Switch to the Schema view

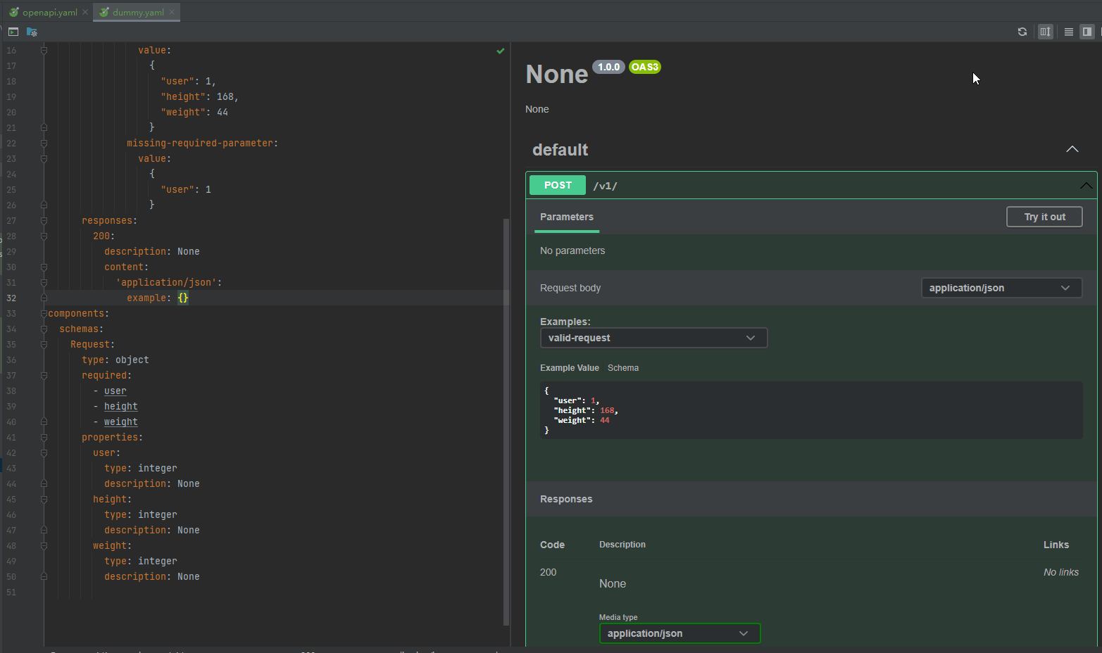[623, 368]
